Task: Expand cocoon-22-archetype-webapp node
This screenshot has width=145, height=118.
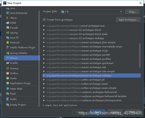Action: (x=44, y=38)
